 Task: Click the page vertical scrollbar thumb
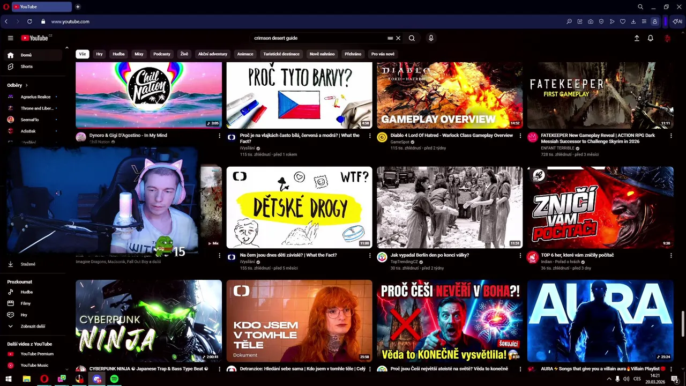tap(682, 324)
